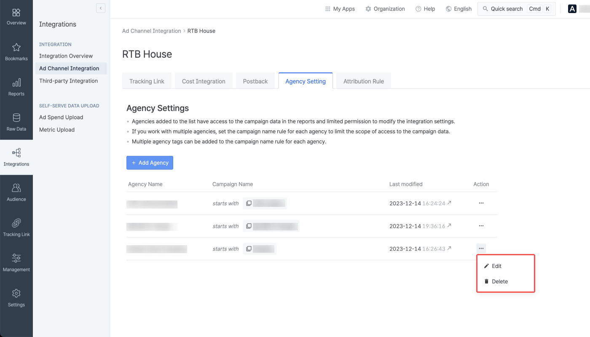This screenshot has width=590, height=337.
Task: Click the 2023-12-14 19:36:16 timestamp
Action: tap(417, 226)
